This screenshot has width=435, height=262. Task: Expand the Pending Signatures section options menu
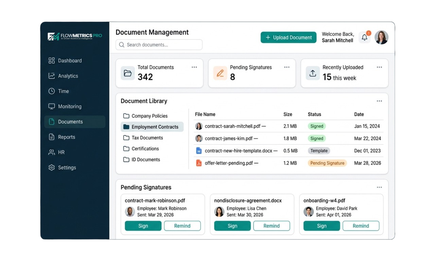[x=379, y=187]
